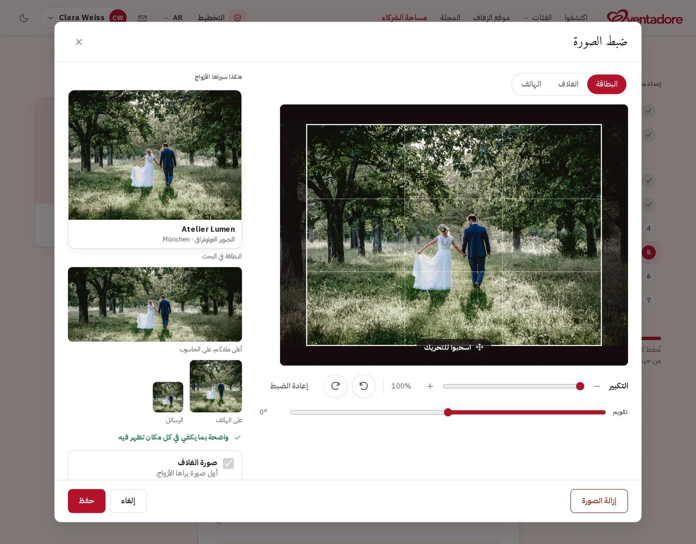Go to step 4 in background sidebar

[649, 228]
